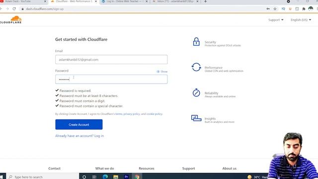Viewport: 318px width, 179px height.
Task: Click the orange U extension icon
Action: point(290,9)
